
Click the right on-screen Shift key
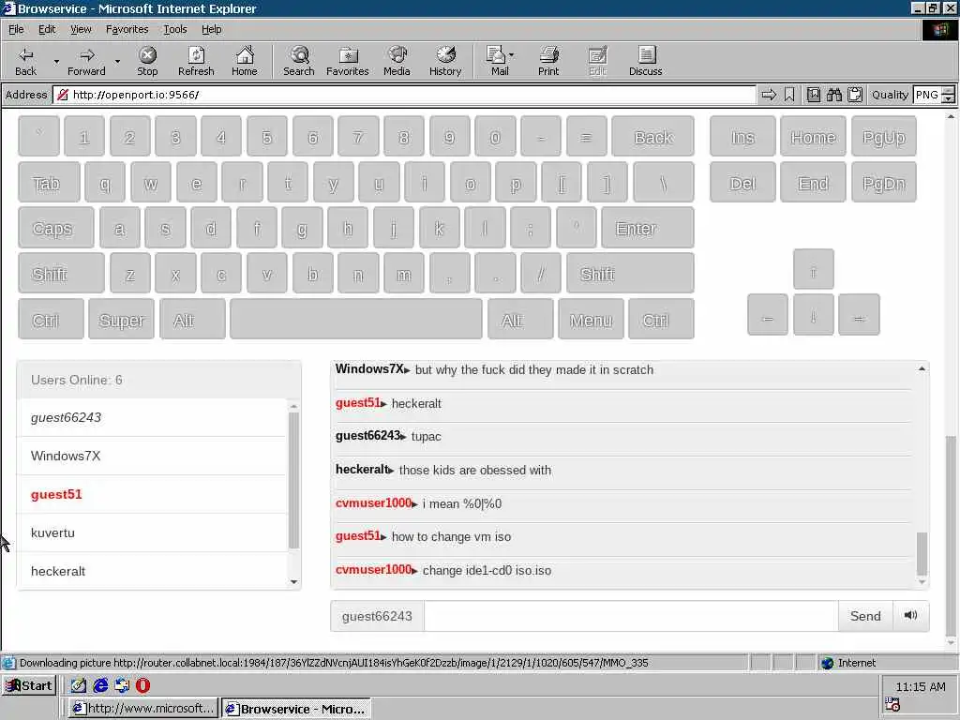pos(630,273)
